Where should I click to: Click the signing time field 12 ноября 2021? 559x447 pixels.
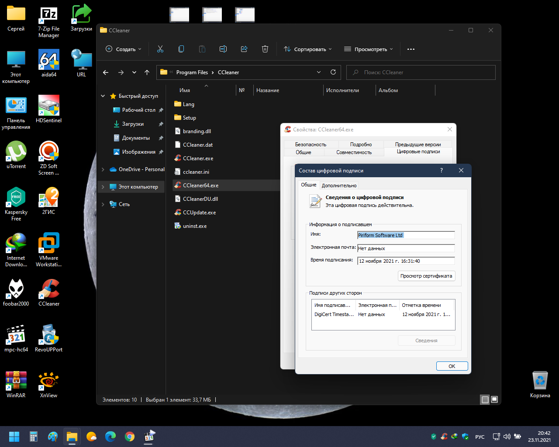point(406,261)
